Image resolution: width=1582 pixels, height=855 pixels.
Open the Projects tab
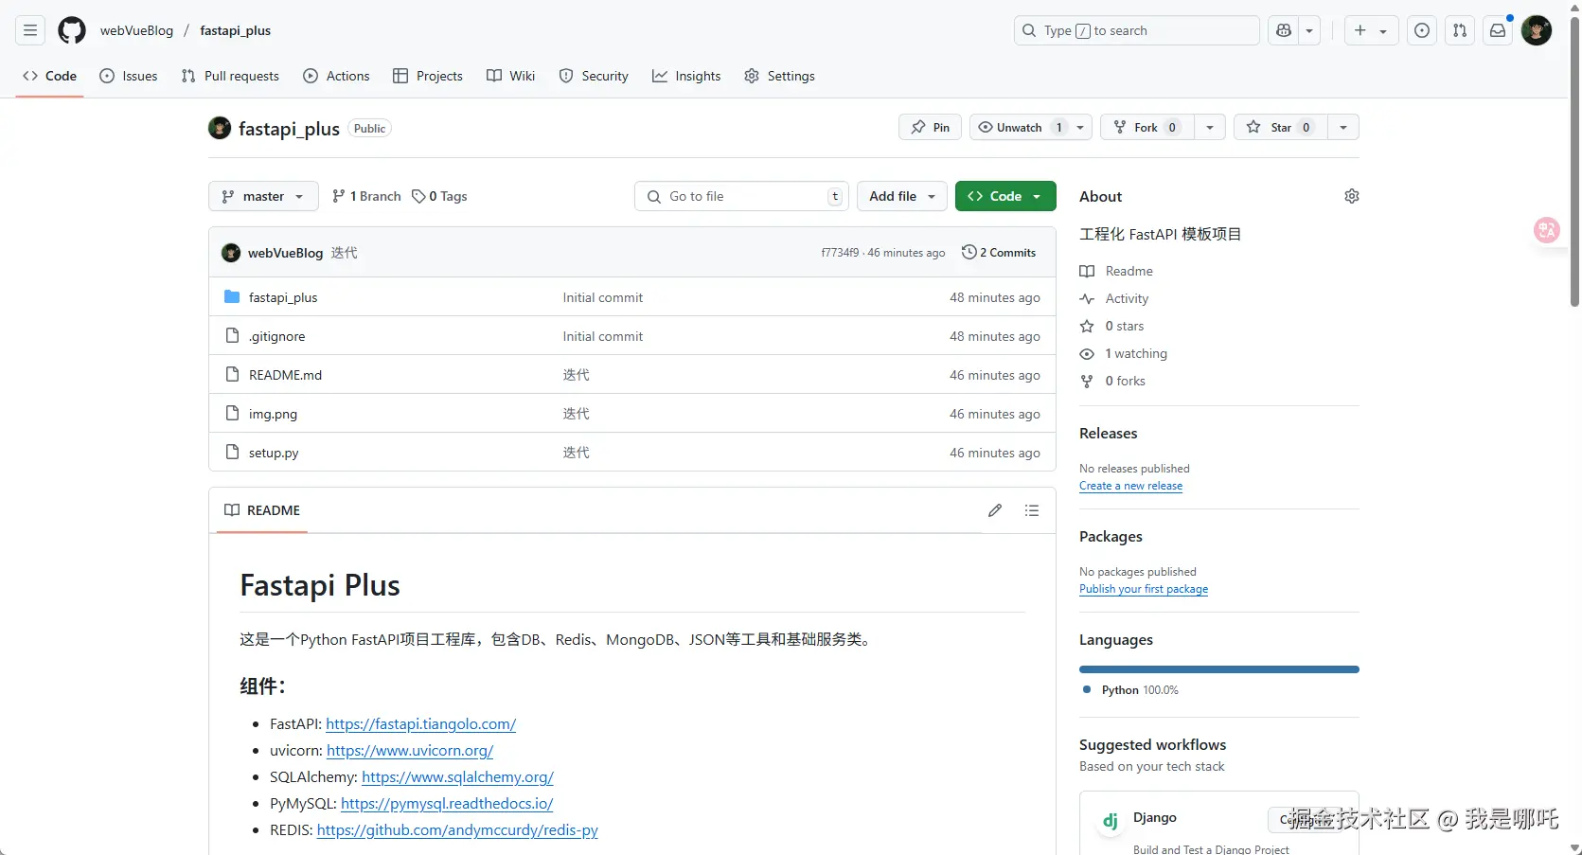(x=428, y=76)
